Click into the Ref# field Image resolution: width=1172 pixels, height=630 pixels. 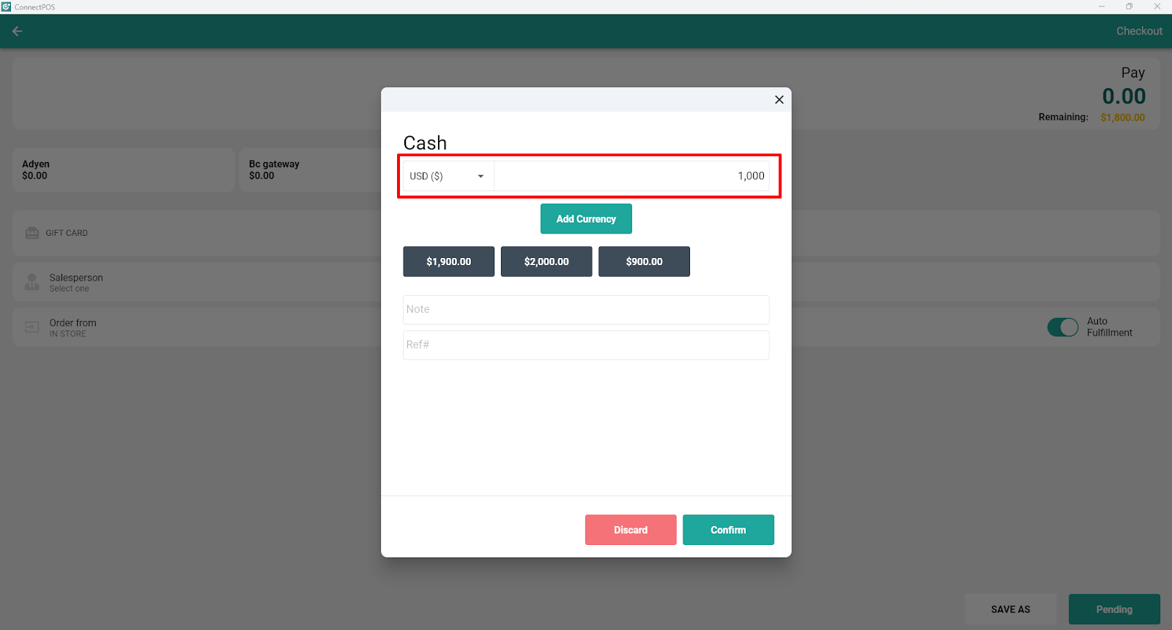[586, 345]
